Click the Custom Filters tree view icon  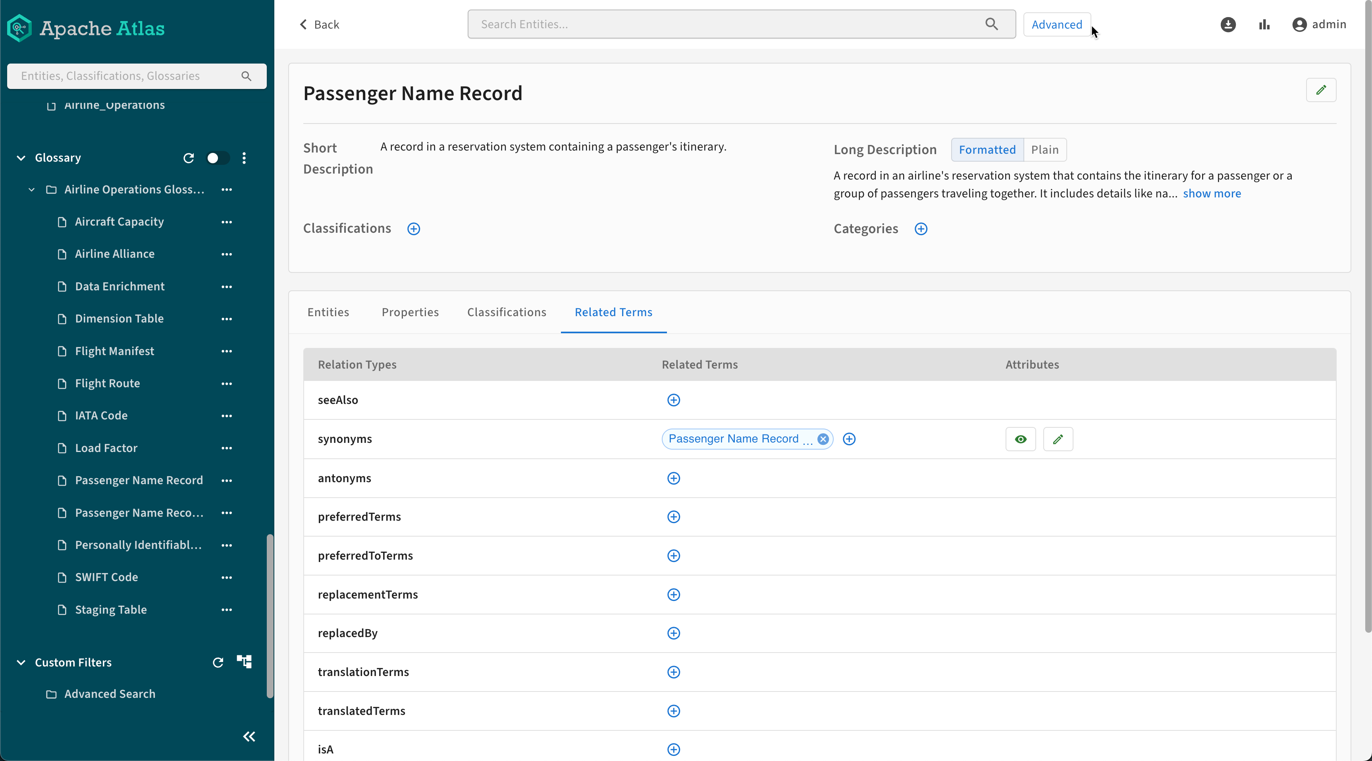point(244,662)
